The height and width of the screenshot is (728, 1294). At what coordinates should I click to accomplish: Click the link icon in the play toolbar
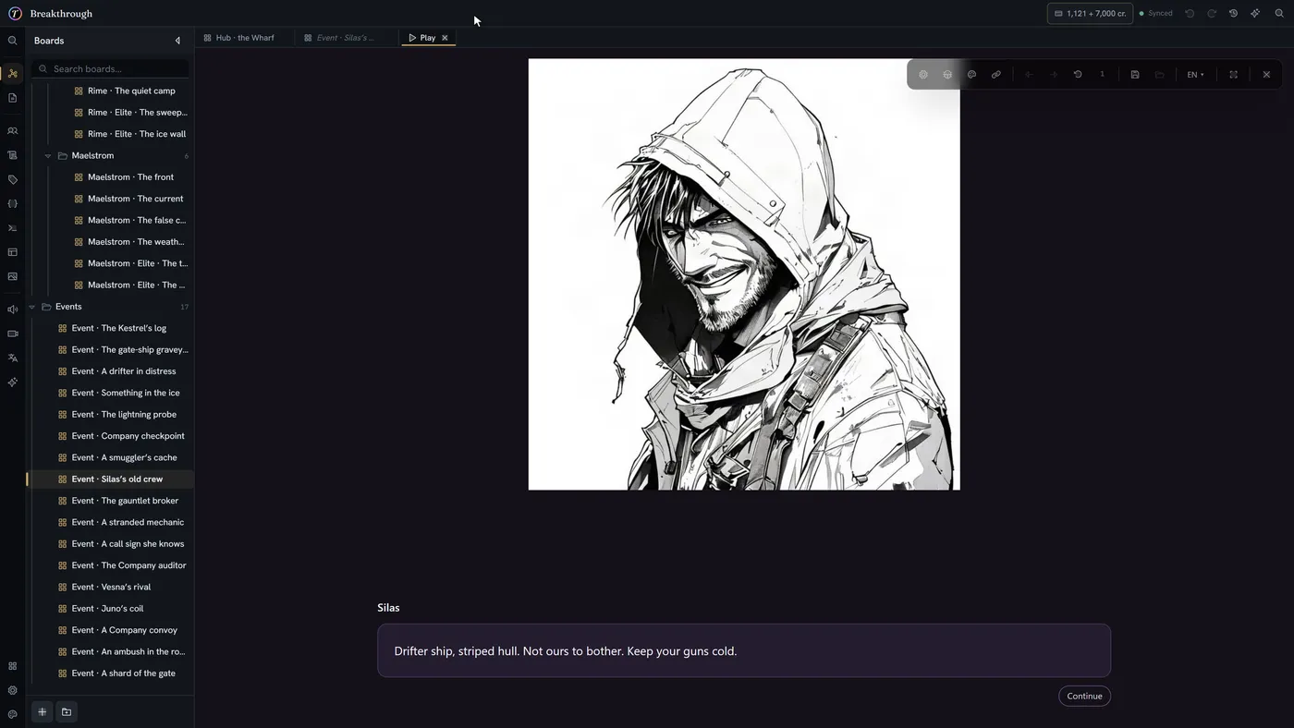pos(995,75)
